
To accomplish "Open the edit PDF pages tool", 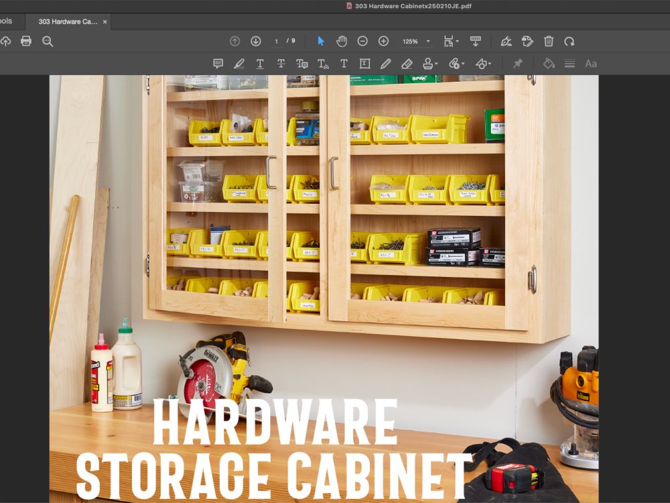I will point(528,41).
